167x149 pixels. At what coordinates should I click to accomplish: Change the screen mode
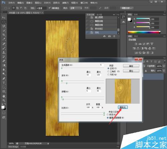[x=4, y=118]
